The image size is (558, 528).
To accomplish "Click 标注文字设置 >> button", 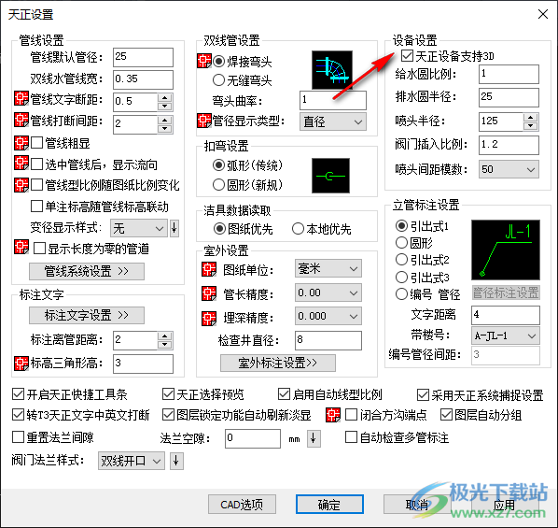I will pos(87,316).
